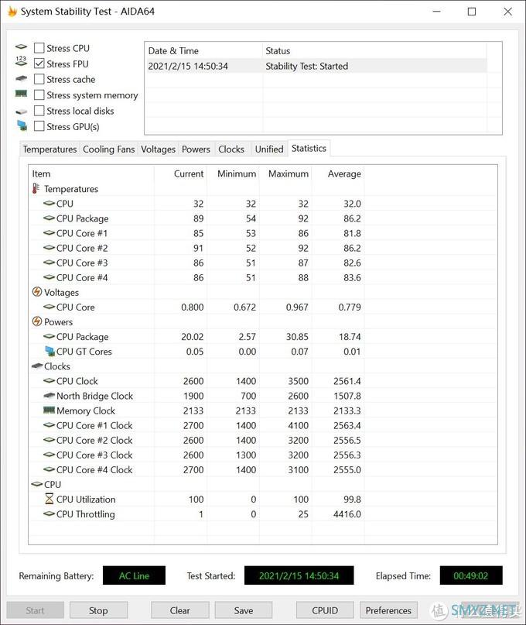Click the AIDA64 flame icon in title bar
This screenshot has width=526, height=625.
[x=12, y=11]
